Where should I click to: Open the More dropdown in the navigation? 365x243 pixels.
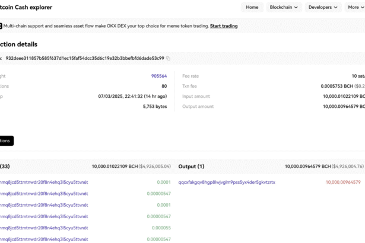point(355,7)
